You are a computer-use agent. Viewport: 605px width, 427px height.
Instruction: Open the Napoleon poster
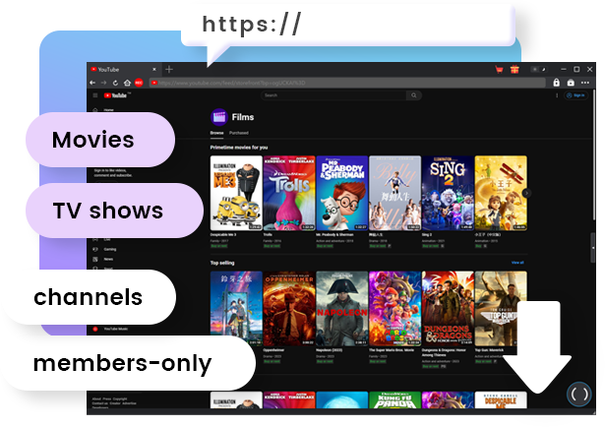[x=342, y=308]
